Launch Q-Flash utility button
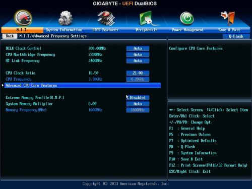The height and width of the screenshot is (189, 252). [x=236, y=36]
